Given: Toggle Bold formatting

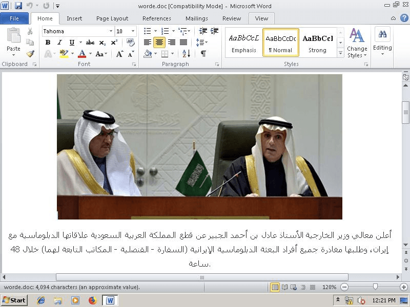Looking at the screenshot, I should pyautogui.click(x=48, y=42).
